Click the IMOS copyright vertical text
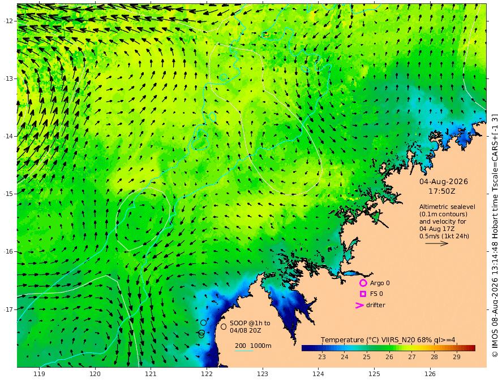The width and height of the screenshot is (498, 384). pos(495,235)
